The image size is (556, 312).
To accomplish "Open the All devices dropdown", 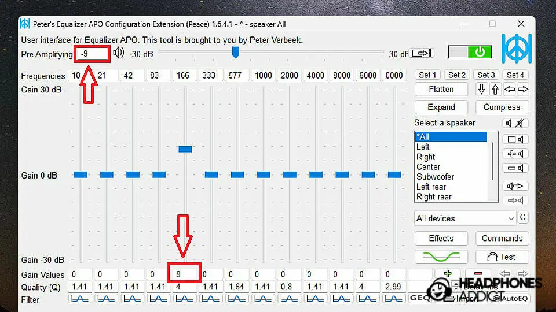I will tap(465, 218).
